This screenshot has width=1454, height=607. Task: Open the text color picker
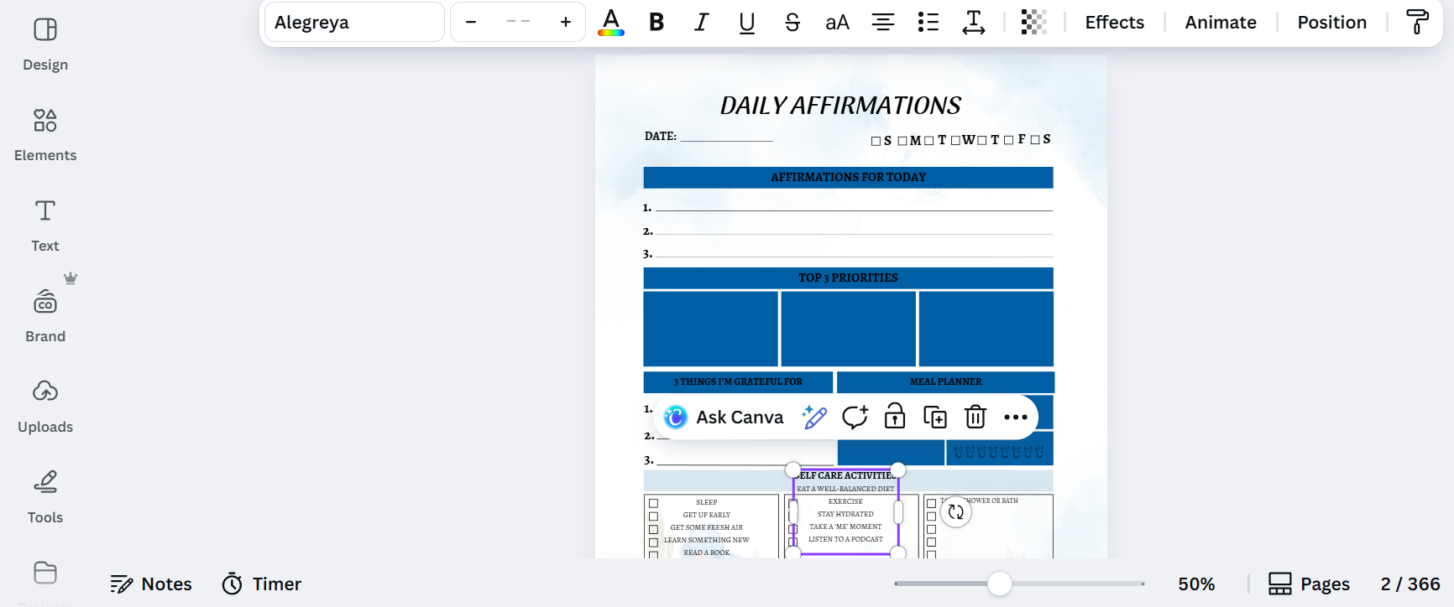click(x=610, y=23)
